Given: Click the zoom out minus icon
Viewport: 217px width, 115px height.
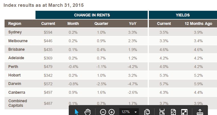Looking at the screenshot, I should point(103,112).
